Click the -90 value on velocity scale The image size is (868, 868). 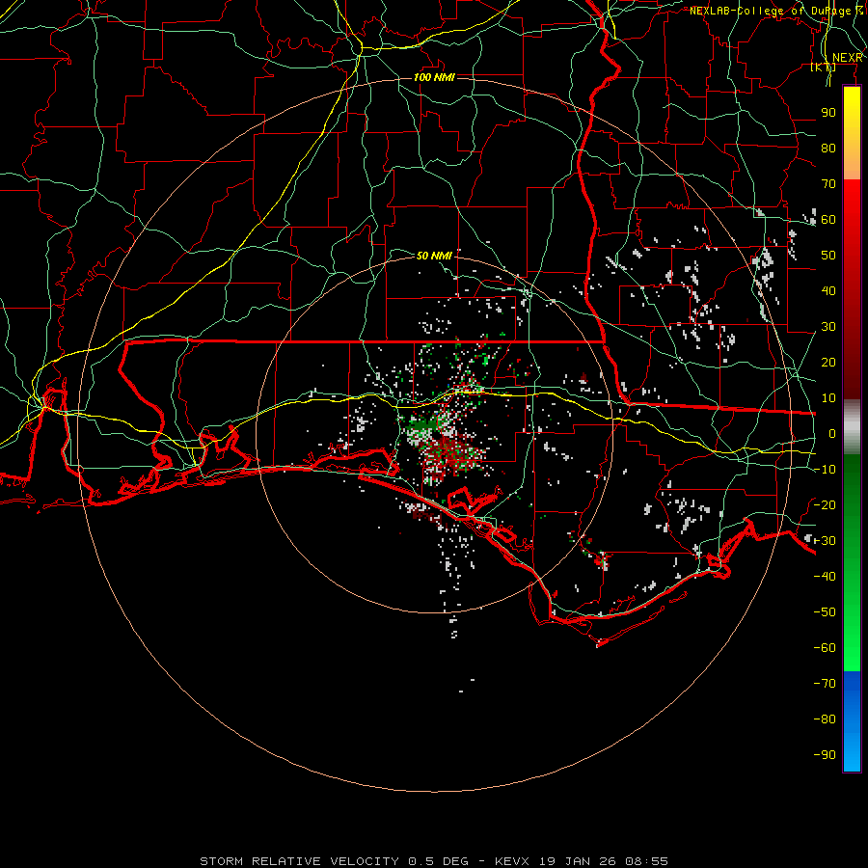pos(825,754)
